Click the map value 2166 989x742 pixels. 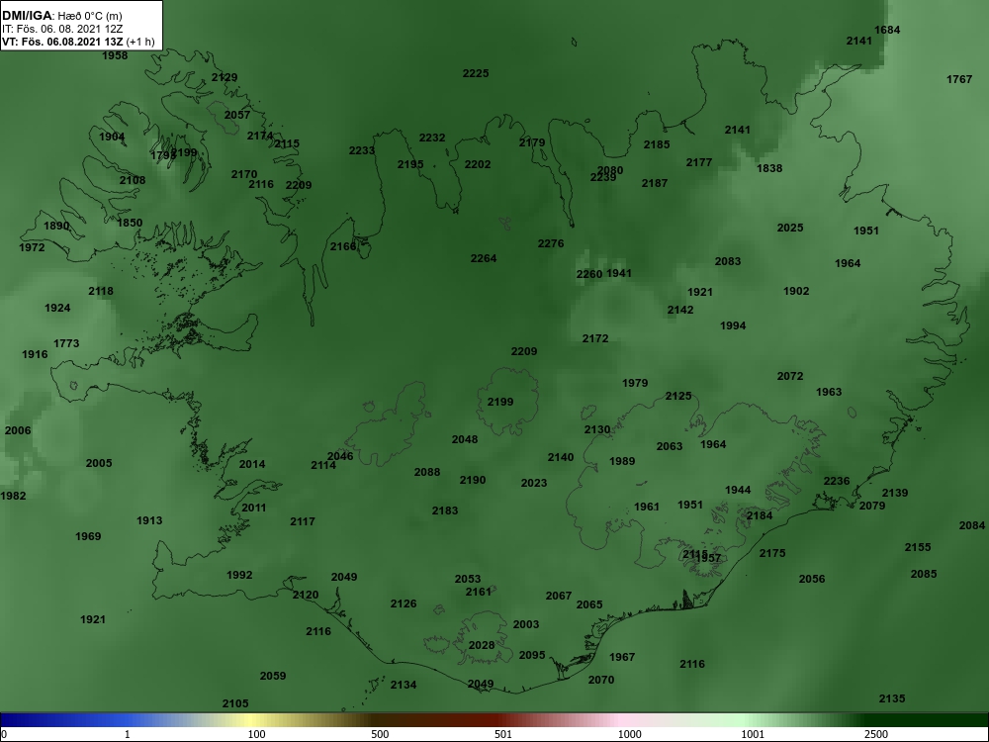click(343, 246)
